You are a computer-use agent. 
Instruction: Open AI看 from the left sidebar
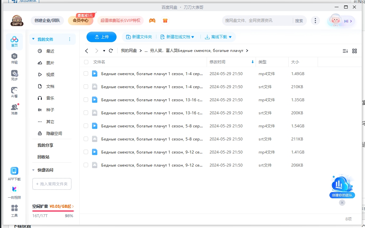pyautogui.click(x=14, y=92)
